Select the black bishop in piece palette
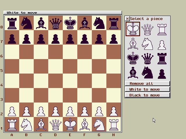The height and width of the screenshot is (139, 186). click(x=133, y=73)
